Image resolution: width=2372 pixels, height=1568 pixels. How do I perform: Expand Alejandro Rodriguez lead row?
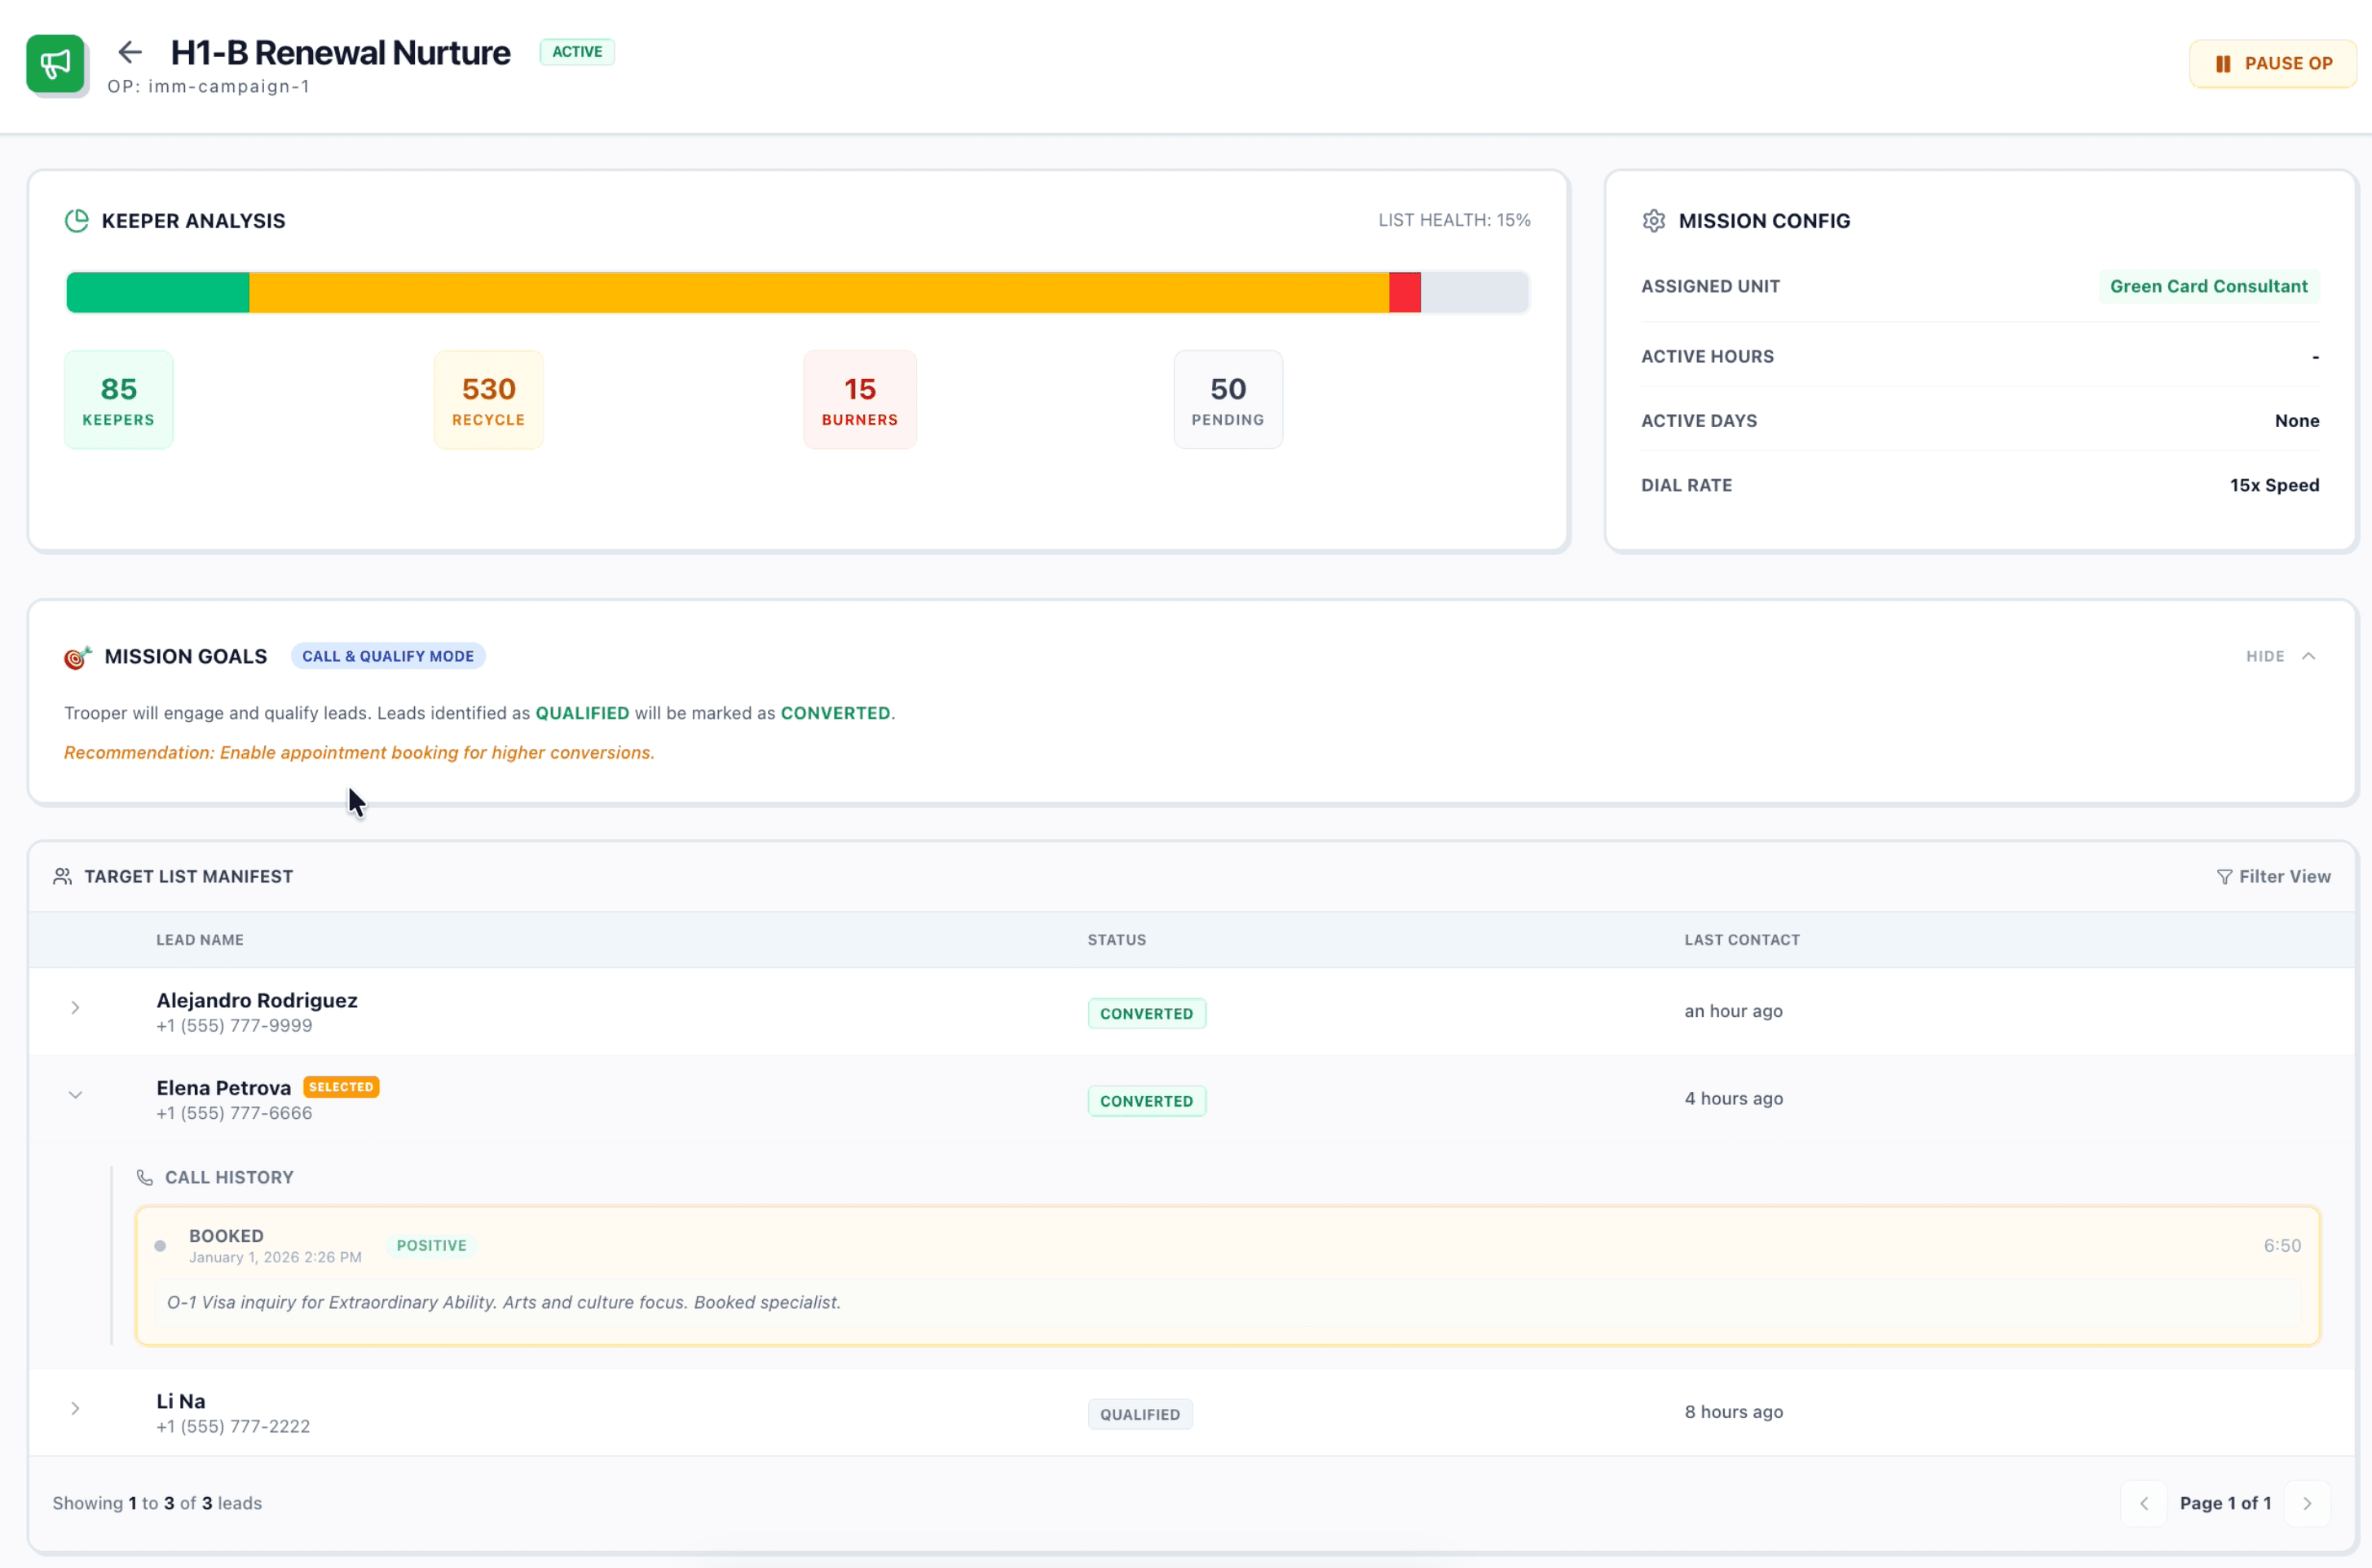click(75, 1008)
